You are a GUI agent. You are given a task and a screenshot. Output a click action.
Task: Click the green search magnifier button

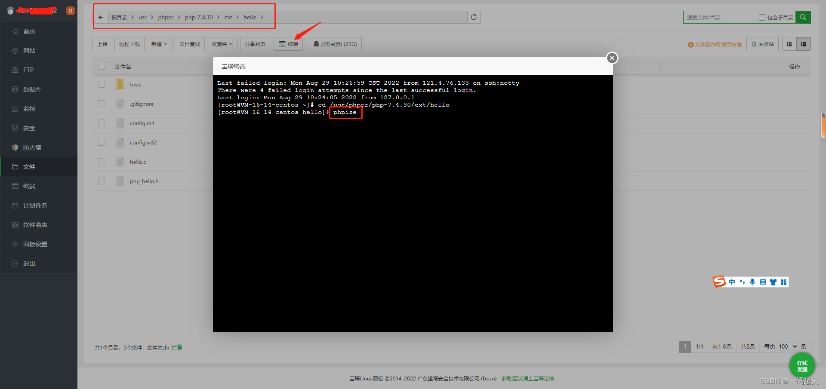[x=803, y=17]
